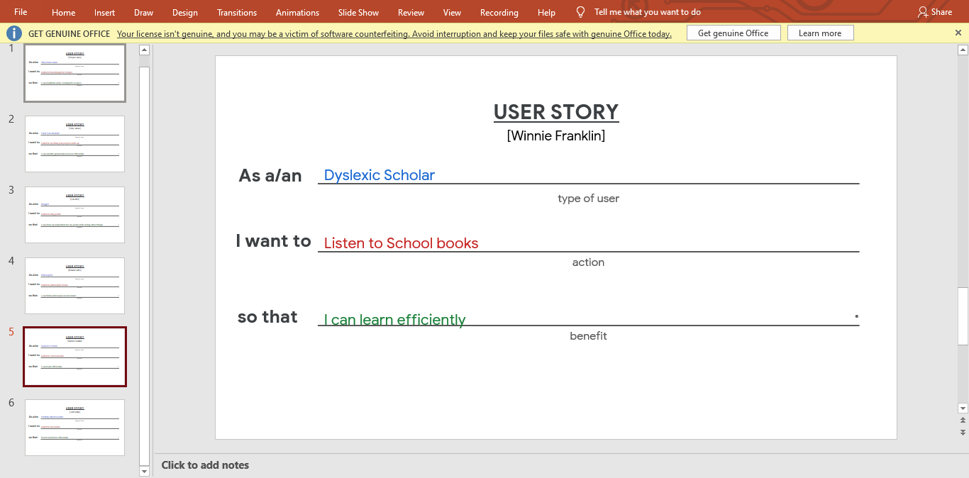Click the Tell me lightbulb icon

(x=581, y=12)
